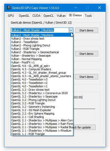Select OpenGL 2.1 - Cell Shading
The width and height of the screenshot is (110, 151).
[42, 117]
